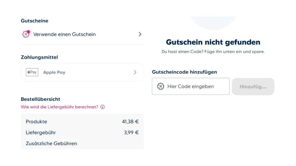Select the Apple Pay payment method row
Image resolution: width=296 pixels, height=166 pixels.
coord(82,72)
